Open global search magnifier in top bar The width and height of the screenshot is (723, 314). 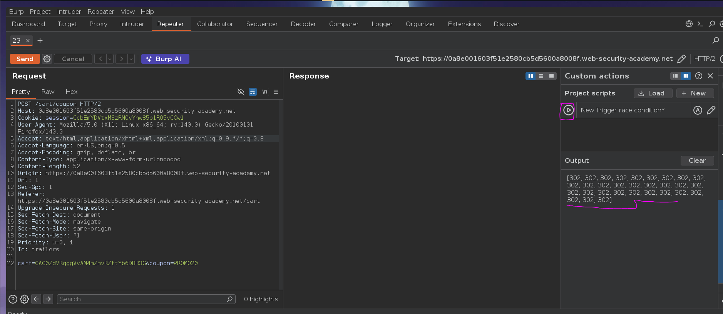(712, 24)
